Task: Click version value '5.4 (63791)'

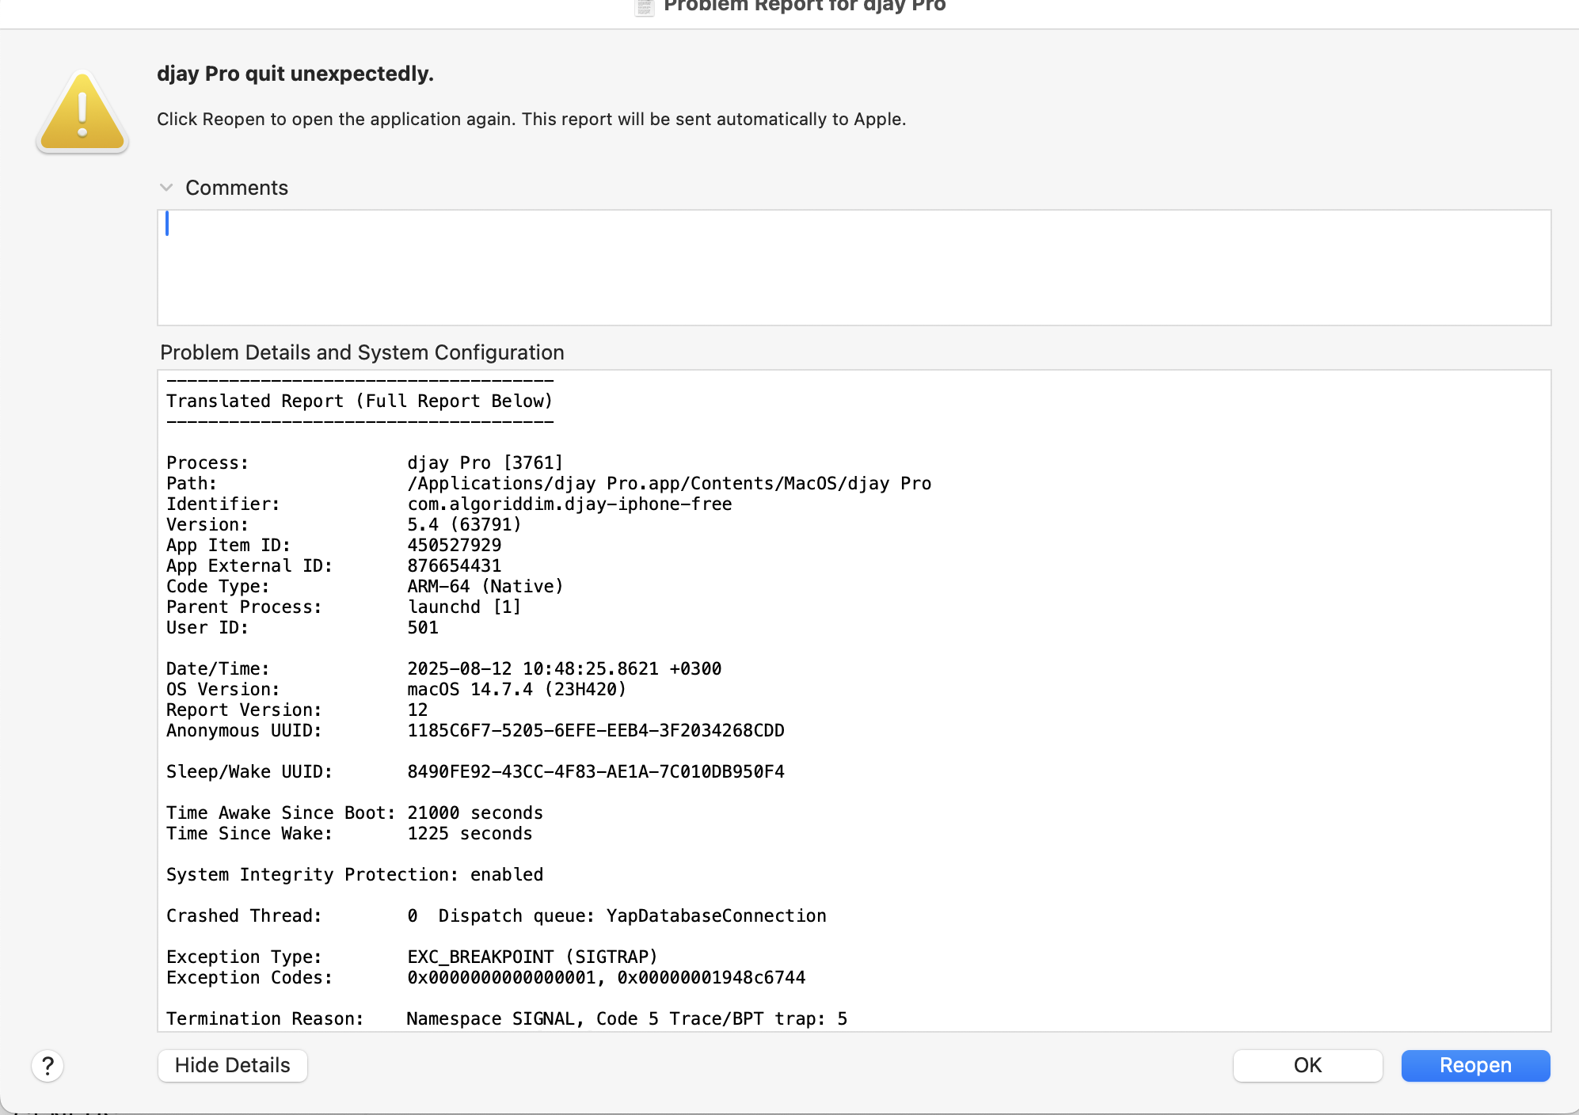Action: (x=464, y=524)
